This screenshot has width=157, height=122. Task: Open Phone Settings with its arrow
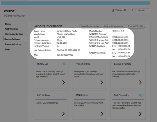click(102, 82)
